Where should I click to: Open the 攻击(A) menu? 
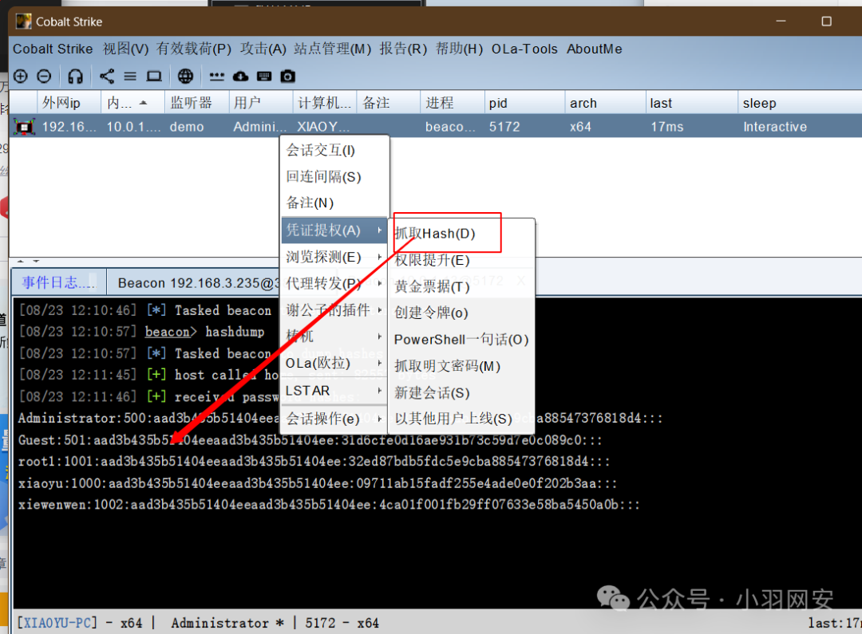point(263,49)
